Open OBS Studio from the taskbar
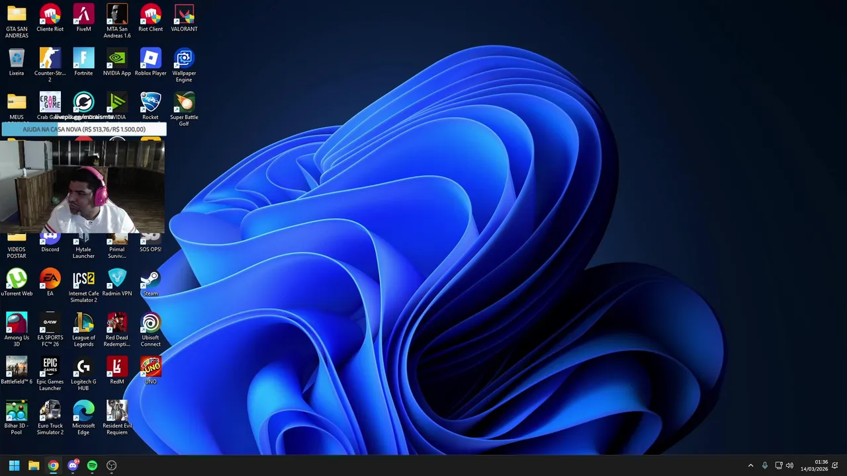Screen dimensions: 847x476 (x=112, y=465)
